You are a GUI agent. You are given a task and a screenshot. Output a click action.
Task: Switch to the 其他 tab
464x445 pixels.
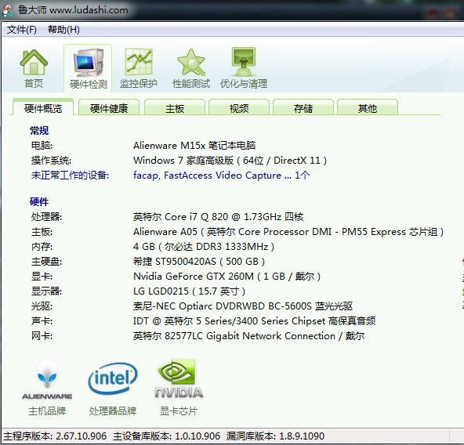pos(368,107)
